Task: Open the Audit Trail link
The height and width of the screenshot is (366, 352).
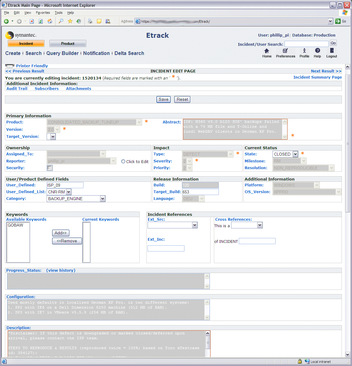Action: point(17,89)
